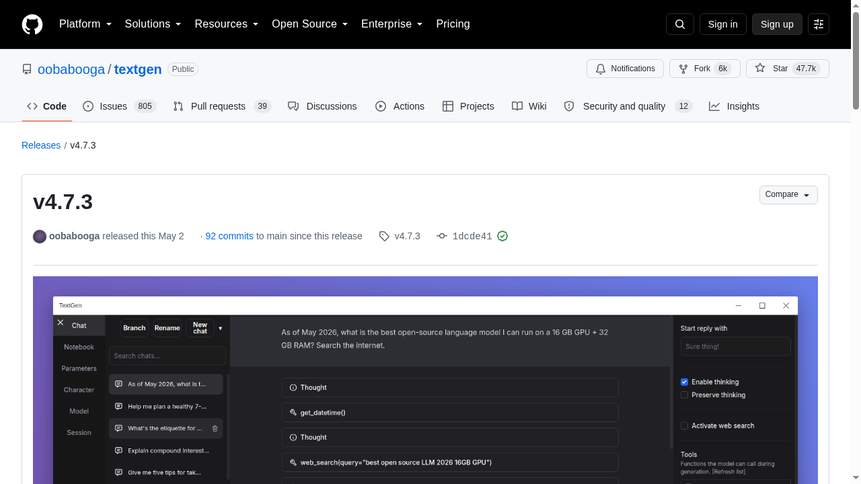Image resolution: width=861 pixels, height=484 pixels.
Task: Click the Sign up button
Action: pos(777,24)
